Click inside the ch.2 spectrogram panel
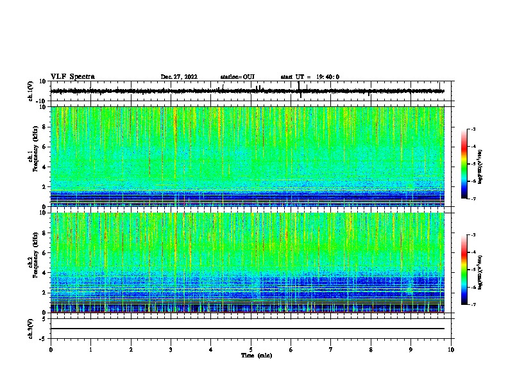 [x=247, y=263]
